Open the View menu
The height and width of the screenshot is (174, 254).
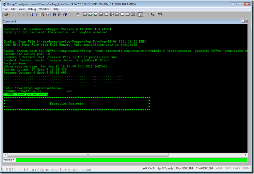tap(21, 9)
